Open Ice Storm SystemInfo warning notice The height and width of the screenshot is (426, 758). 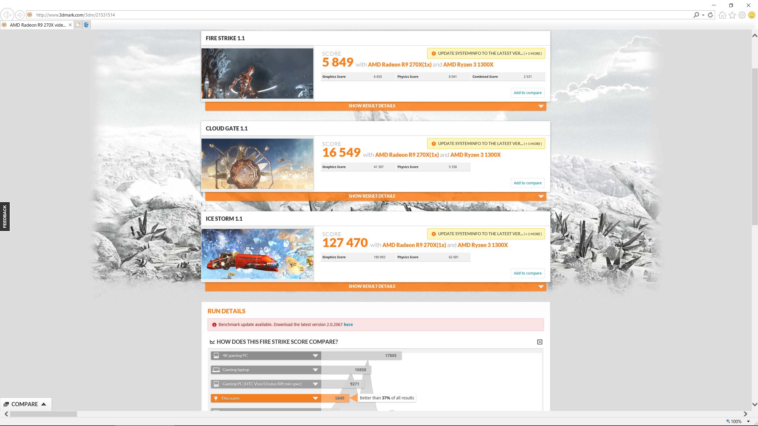pos(486,234)
